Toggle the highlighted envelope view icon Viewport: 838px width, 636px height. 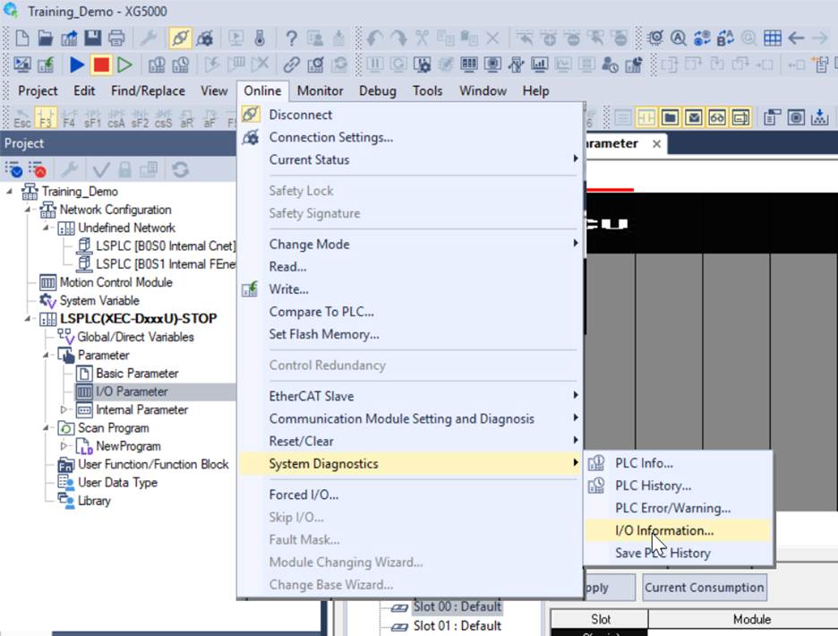click(x=694, y=117)
